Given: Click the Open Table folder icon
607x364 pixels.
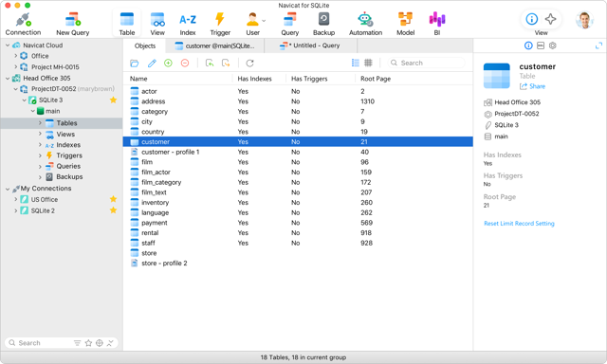Looking at the screenshot, I should [135, 64].
